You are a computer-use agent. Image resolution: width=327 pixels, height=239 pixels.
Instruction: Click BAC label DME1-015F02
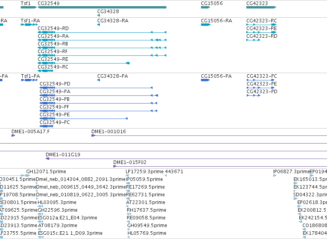tap(130, 162)
